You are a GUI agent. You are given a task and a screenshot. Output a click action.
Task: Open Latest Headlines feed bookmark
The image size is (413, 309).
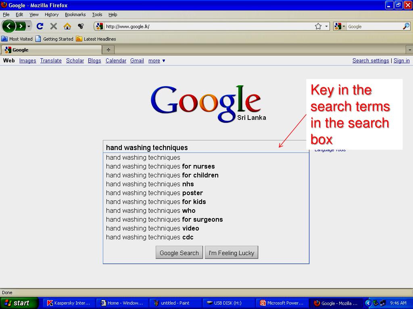96,39
